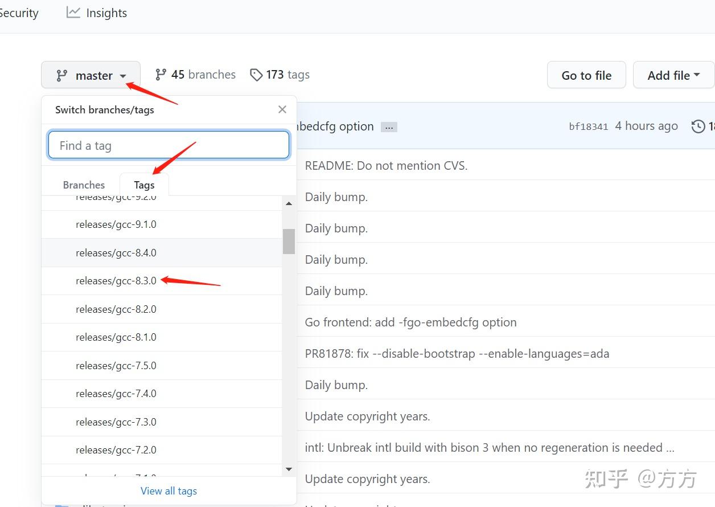This screenshot has width=715, height=507.
Task: Select tag releases/gcc-9.1.0
Action: coord(162,224)
